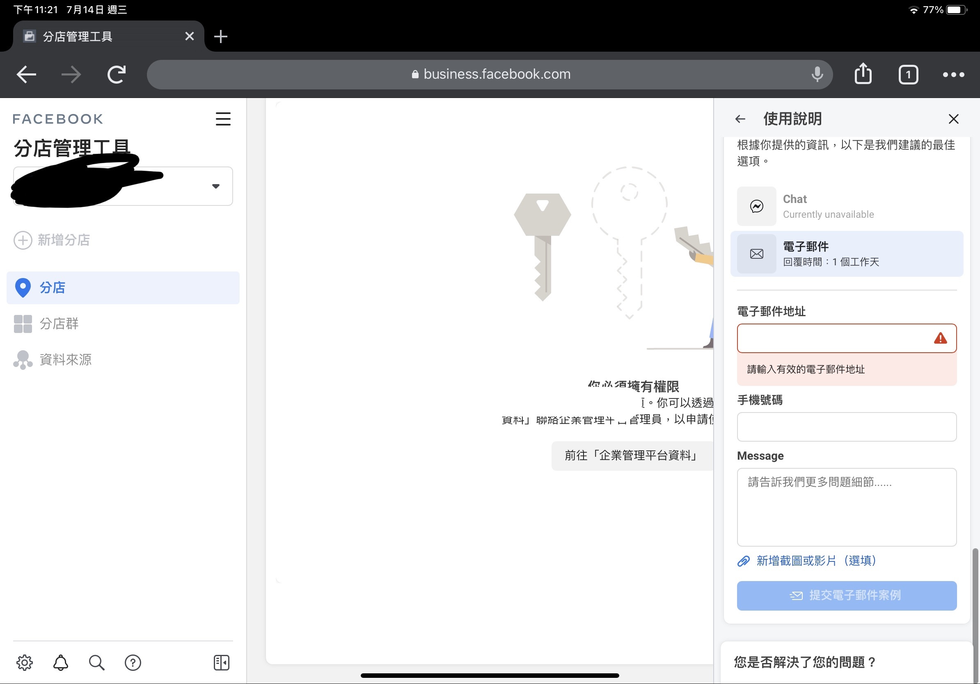
Task: Click 新增分店 add store button
Action: click(52, 240)
